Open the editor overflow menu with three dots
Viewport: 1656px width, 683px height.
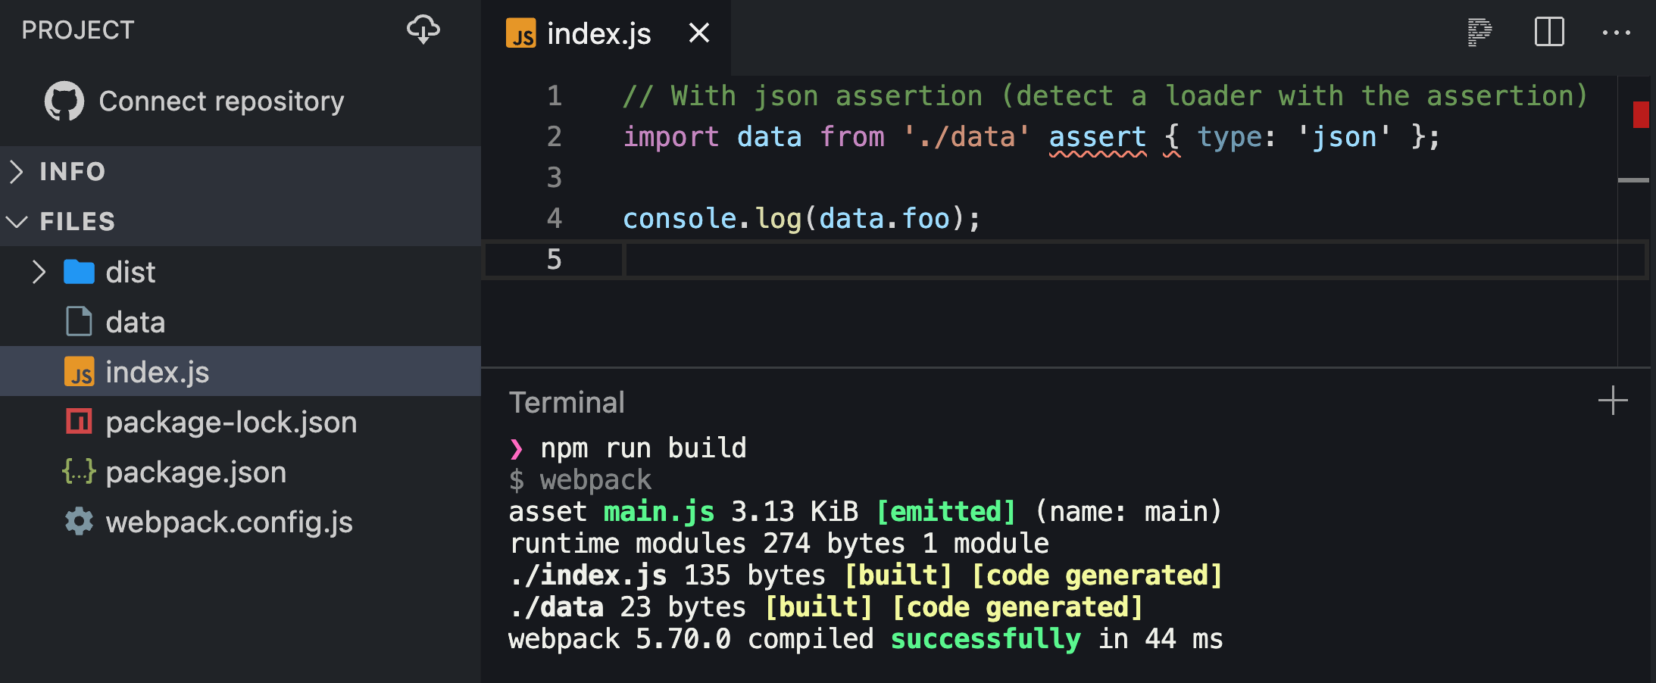(1617, 32)
